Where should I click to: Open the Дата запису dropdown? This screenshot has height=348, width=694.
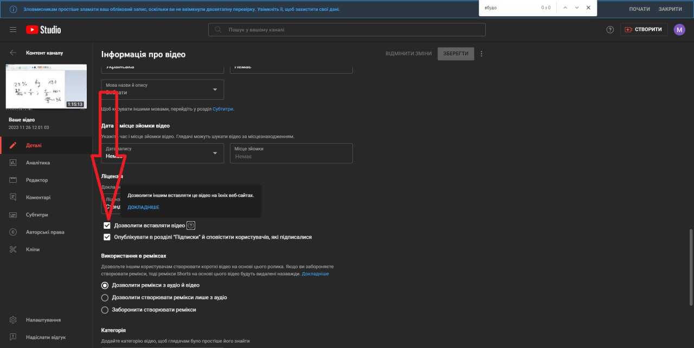[x=163, y=153]
